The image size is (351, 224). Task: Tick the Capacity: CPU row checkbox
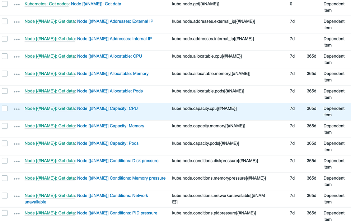[5, 108]
